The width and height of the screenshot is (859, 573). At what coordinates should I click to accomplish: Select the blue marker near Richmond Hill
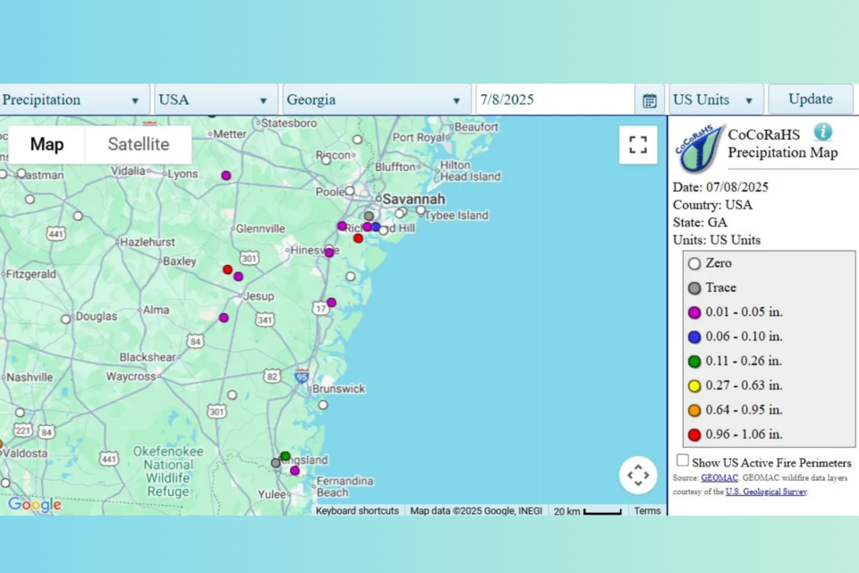pyautogui.click(x=376, y=227)
